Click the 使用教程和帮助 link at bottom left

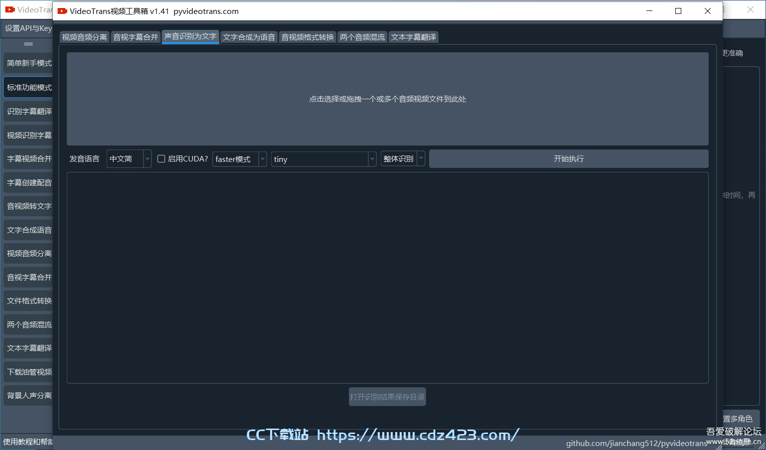pyautogui.click(x=27, y=442)
